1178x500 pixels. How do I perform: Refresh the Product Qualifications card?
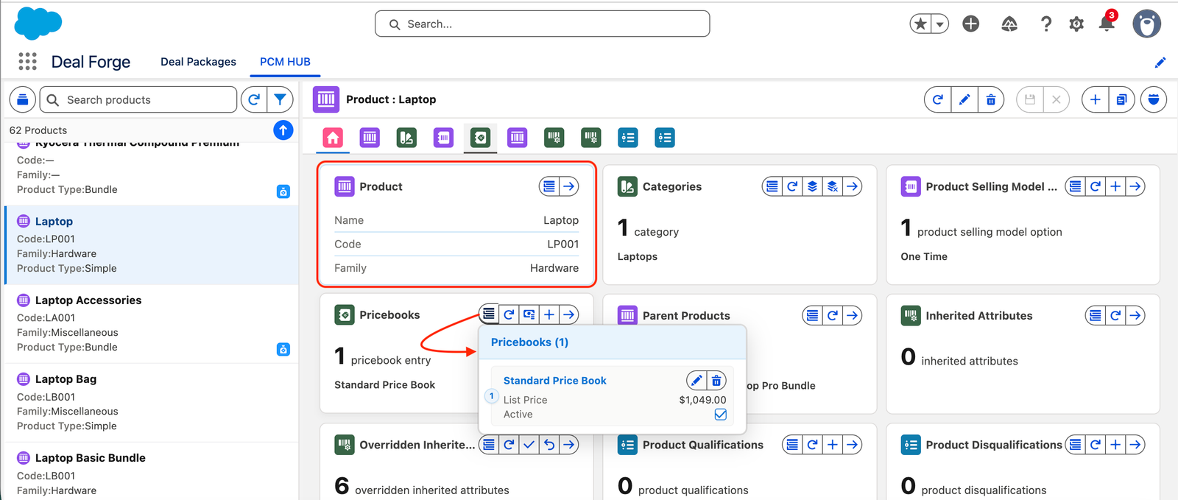point(812,445)
